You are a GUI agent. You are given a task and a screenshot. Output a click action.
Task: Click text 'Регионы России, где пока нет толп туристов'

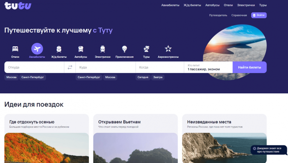click(215, 127)
